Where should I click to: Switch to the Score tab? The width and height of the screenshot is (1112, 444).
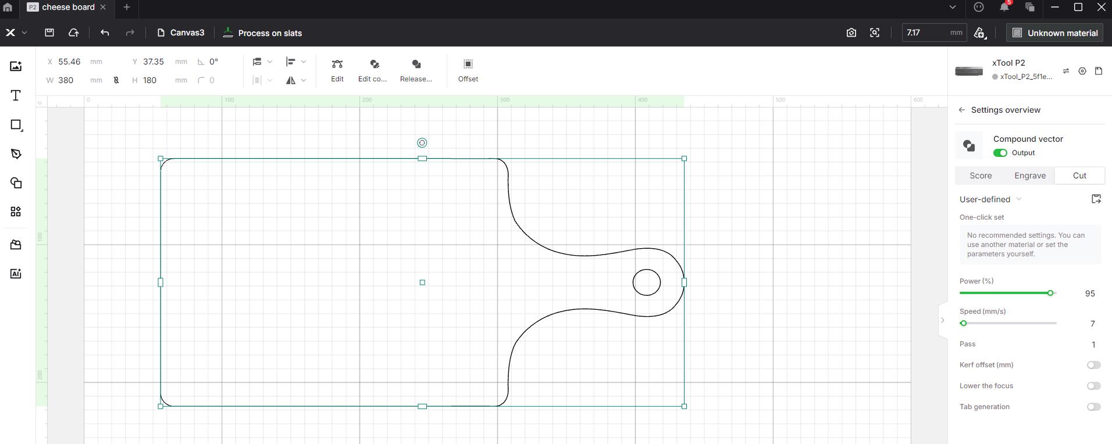[980, 176]
